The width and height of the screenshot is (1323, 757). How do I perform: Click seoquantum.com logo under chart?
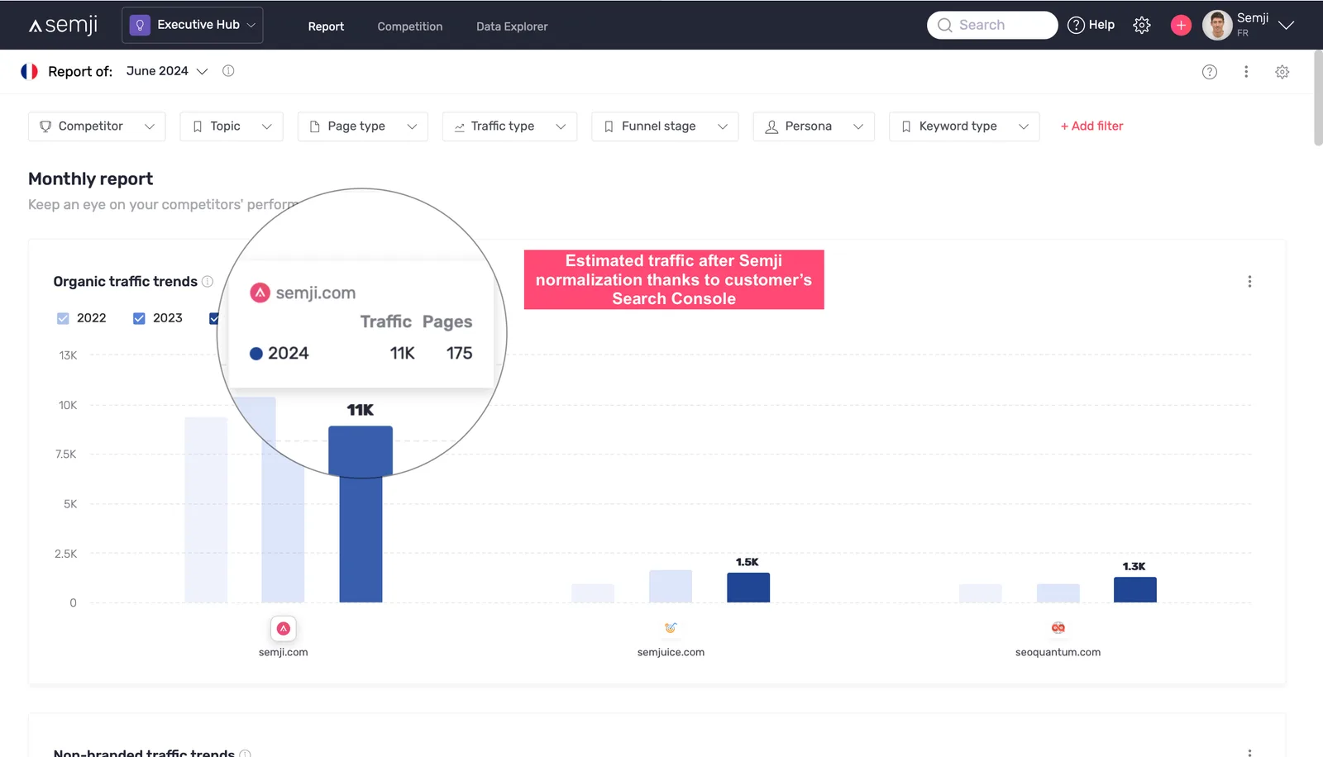point(1058,628)
